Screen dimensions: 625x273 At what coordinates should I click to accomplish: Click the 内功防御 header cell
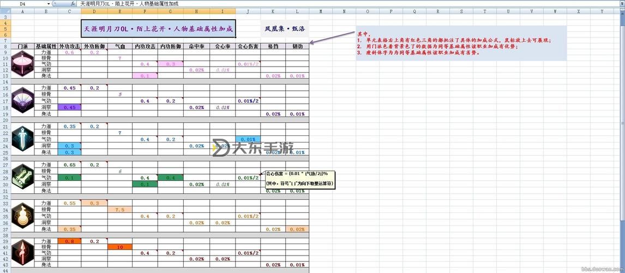pyautogui.click(x=171, y=46)
